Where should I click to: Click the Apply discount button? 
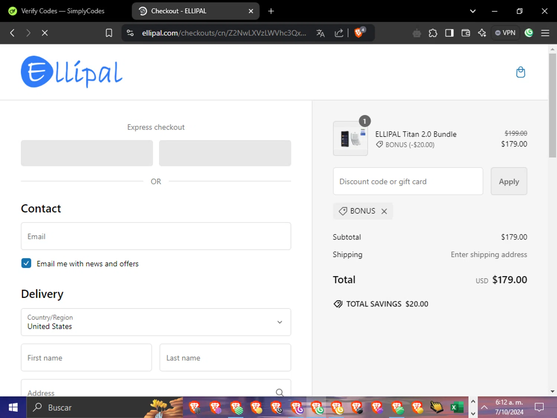[509, 181]
